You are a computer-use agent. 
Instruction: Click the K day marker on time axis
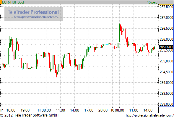113,110
